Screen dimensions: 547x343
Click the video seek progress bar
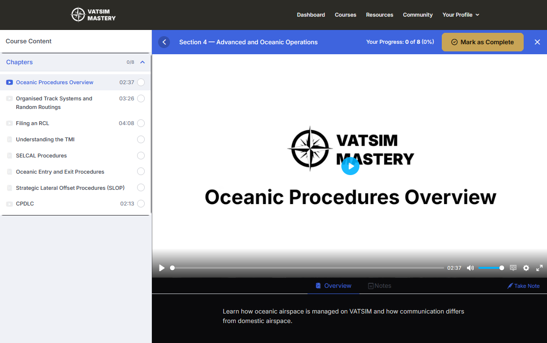[308, 268]
